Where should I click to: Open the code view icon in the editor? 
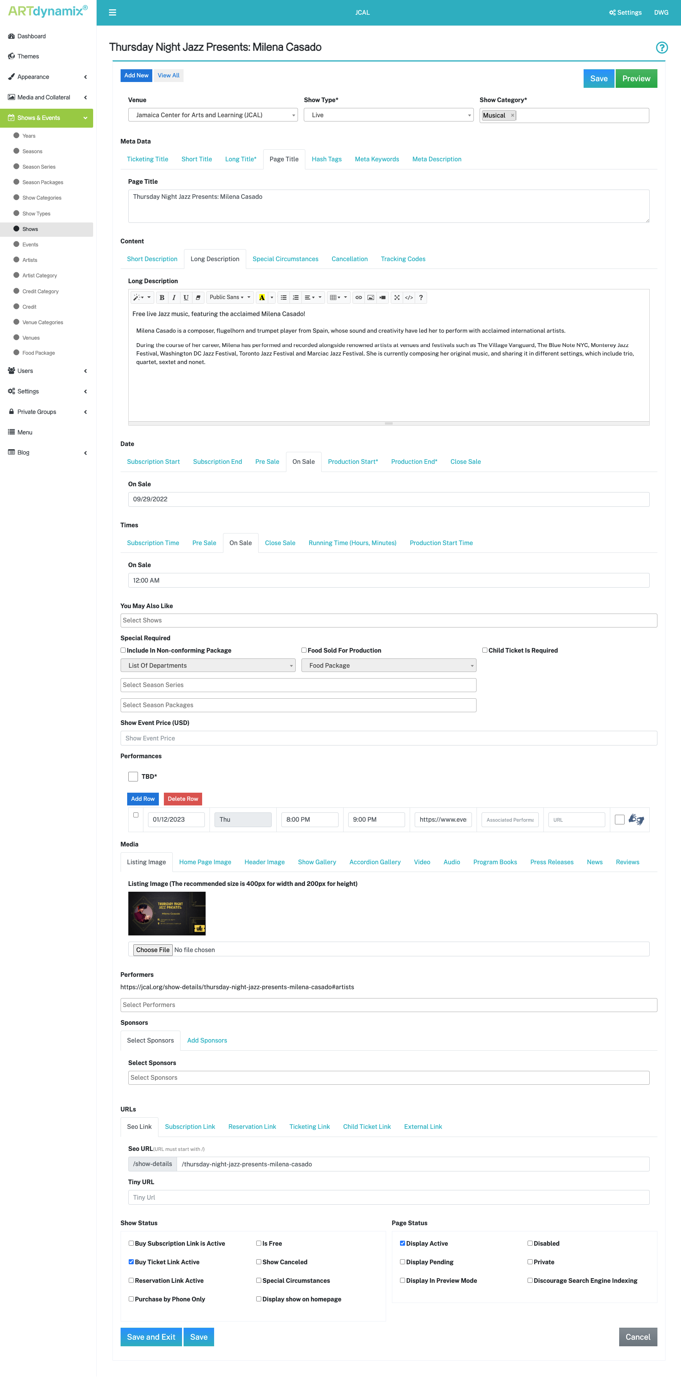tap(409, 297)
